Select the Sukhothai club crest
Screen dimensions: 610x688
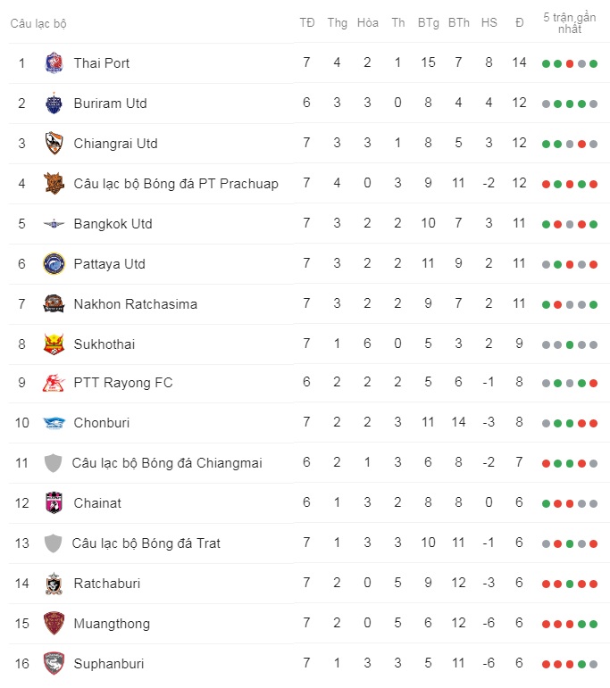tap(54, 344)
